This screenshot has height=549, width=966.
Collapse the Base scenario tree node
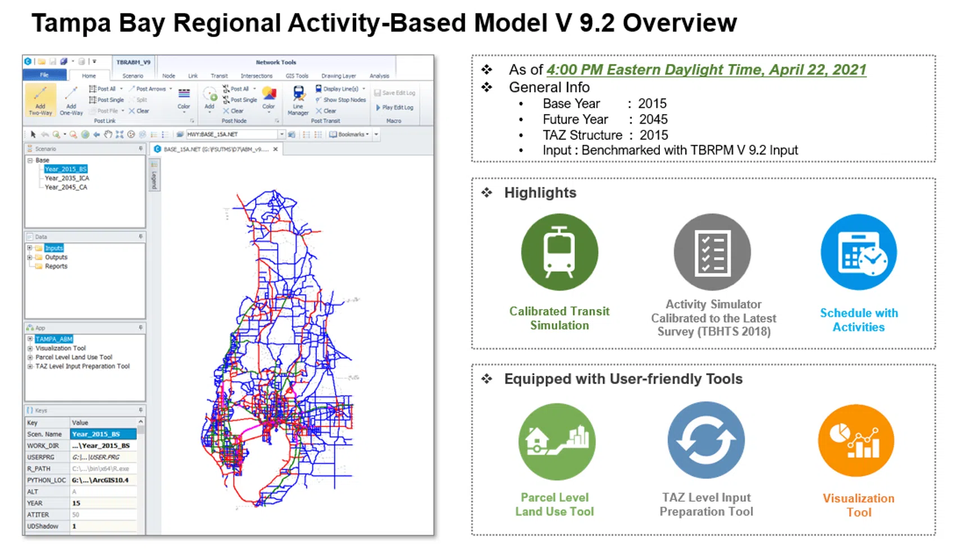pyautogui.click(x=30, y=160)
